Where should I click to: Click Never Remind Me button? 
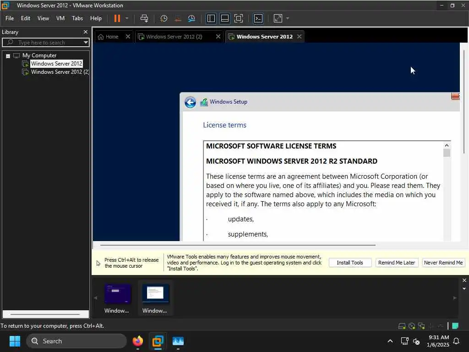coord(443,263)
